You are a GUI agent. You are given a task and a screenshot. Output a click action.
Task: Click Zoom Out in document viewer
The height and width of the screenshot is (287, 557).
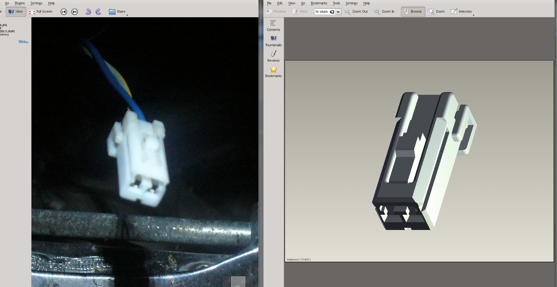pyautogui.click(x=356, y=12)
